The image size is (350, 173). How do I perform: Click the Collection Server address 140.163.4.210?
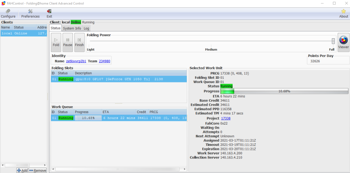click(x=231, y=157)
